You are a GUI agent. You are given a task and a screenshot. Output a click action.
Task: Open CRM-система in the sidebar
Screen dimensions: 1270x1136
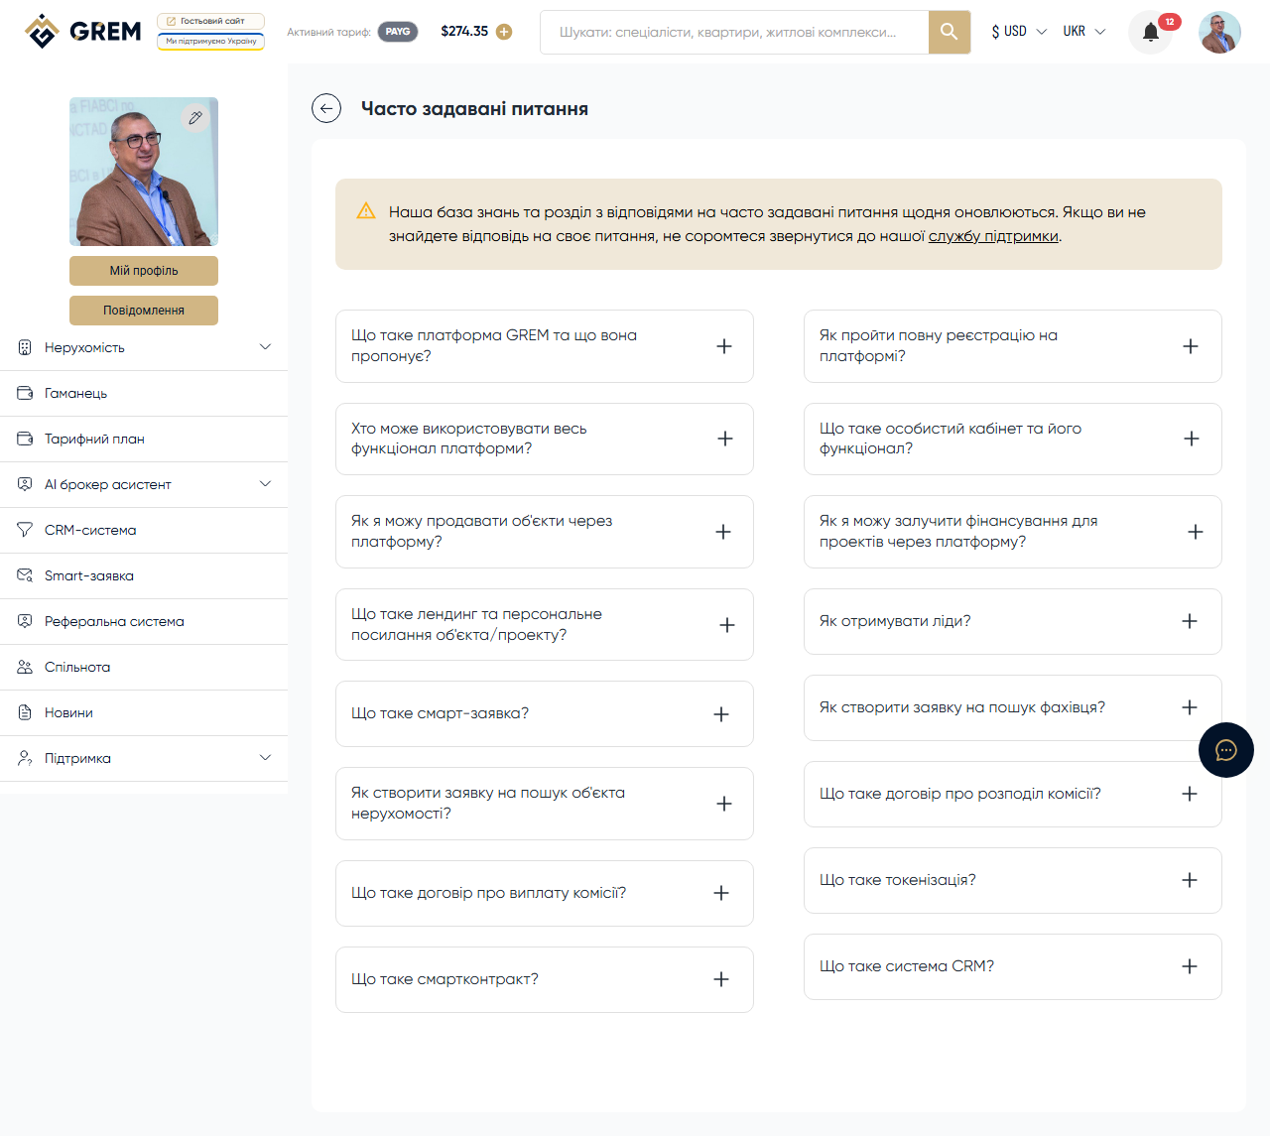90,530
